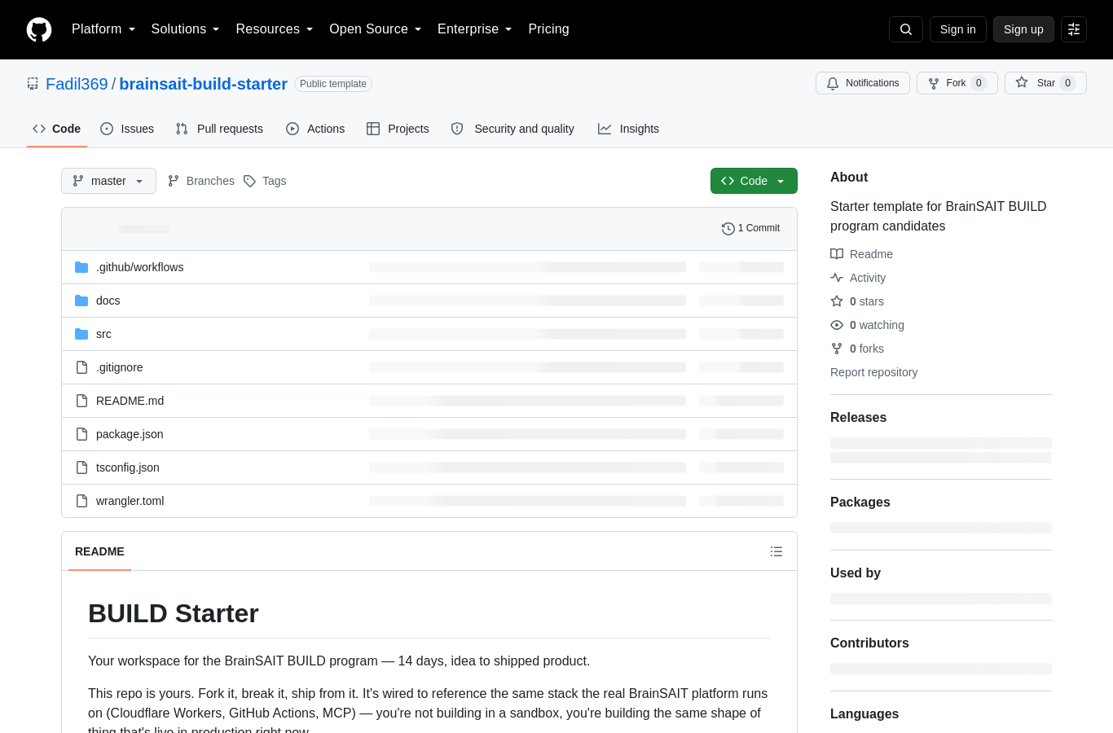Open appearance settings sliders icon
The height and width of the screenshot is (733, 1113).
[x=1074, y=29]
